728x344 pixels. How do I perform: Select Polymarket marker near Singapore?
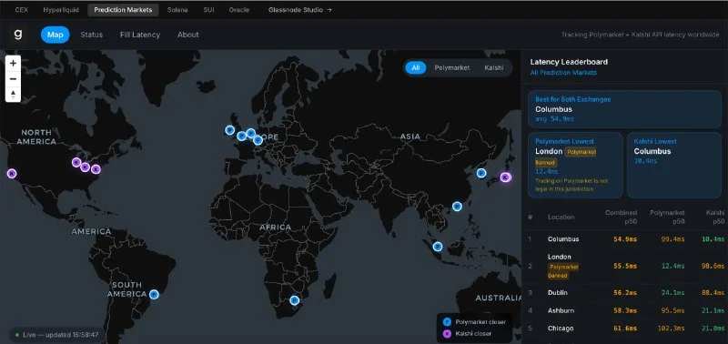438,247
